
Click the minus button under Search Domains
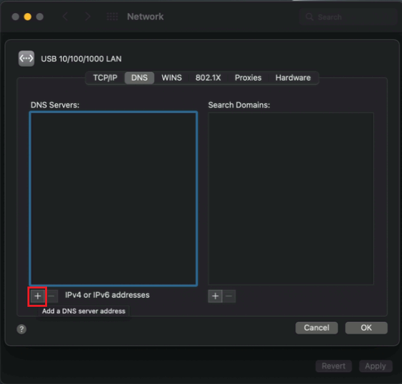pyautogui.click(x=229, y=296)
